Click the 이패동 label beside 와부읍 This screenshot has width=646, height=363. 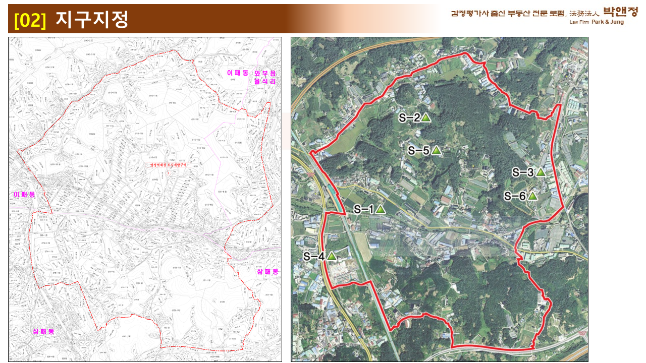coord(238,74)
